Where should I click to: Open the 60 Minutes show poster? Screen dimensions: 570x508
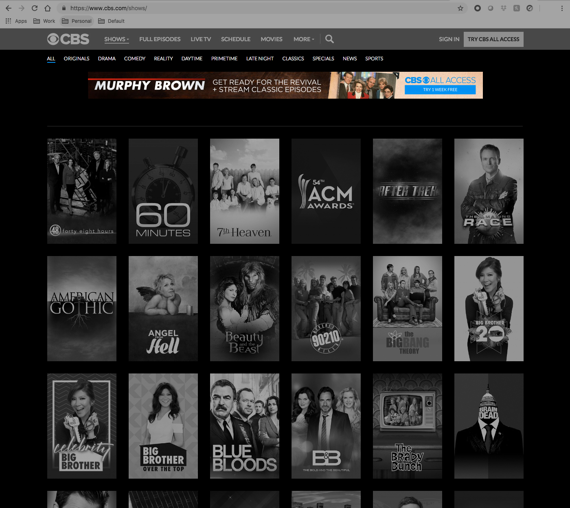[x=163, y=191]
